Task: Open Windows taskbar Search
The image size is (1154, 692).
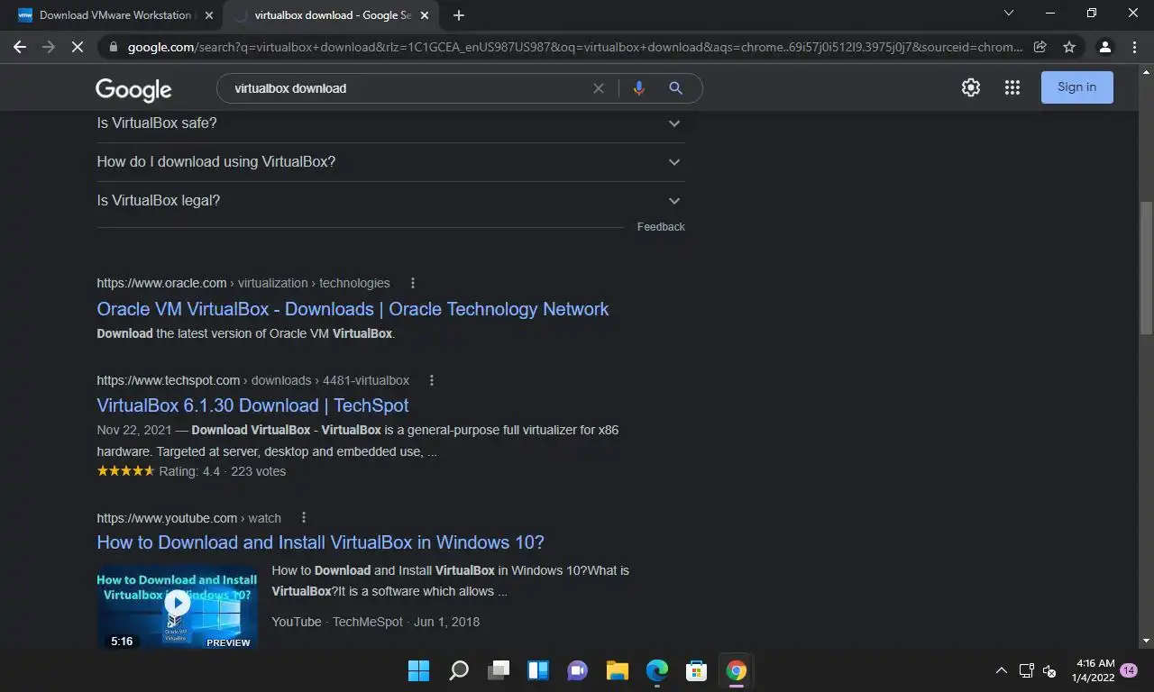Action: (459, 670)
